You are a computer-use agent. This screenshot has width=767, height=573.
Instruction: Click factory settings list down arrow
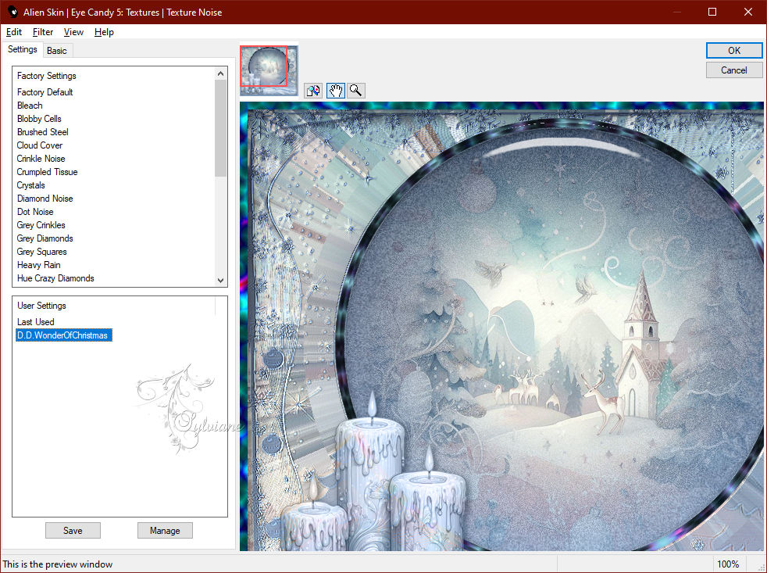(x=220, y=280)
